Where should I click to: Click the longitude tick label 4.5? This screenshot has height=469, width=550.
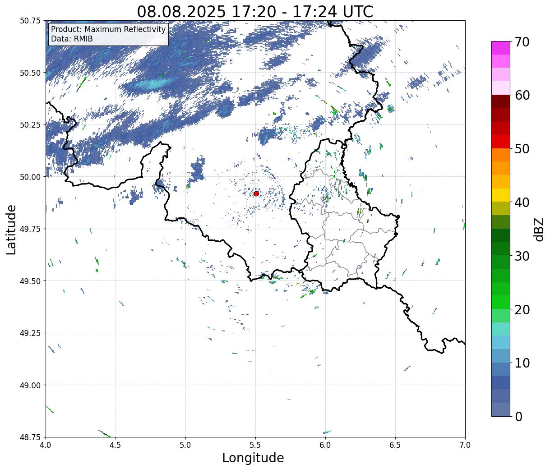point(116,445)
